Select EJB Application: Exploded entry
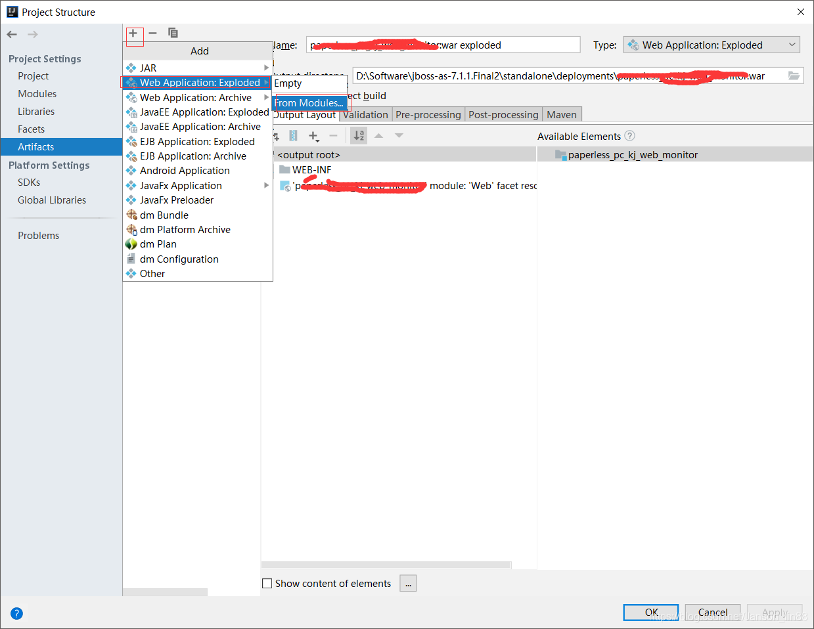Image resolution: width=814 pixels, height=629 pixels. pos(197,142)
